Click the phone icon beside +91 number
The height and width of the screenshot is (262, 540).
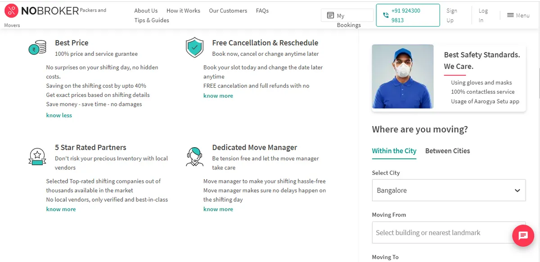(386, 15)
